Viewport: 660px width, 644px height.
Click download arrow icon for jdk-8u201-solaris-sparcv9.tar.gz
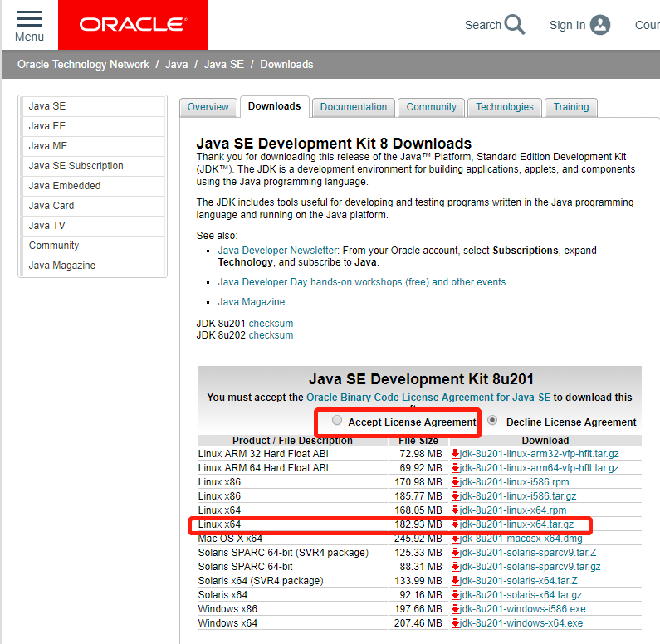point(455,567)
